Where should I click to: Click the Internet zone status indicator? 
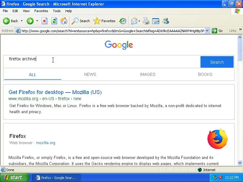[207, 170]
